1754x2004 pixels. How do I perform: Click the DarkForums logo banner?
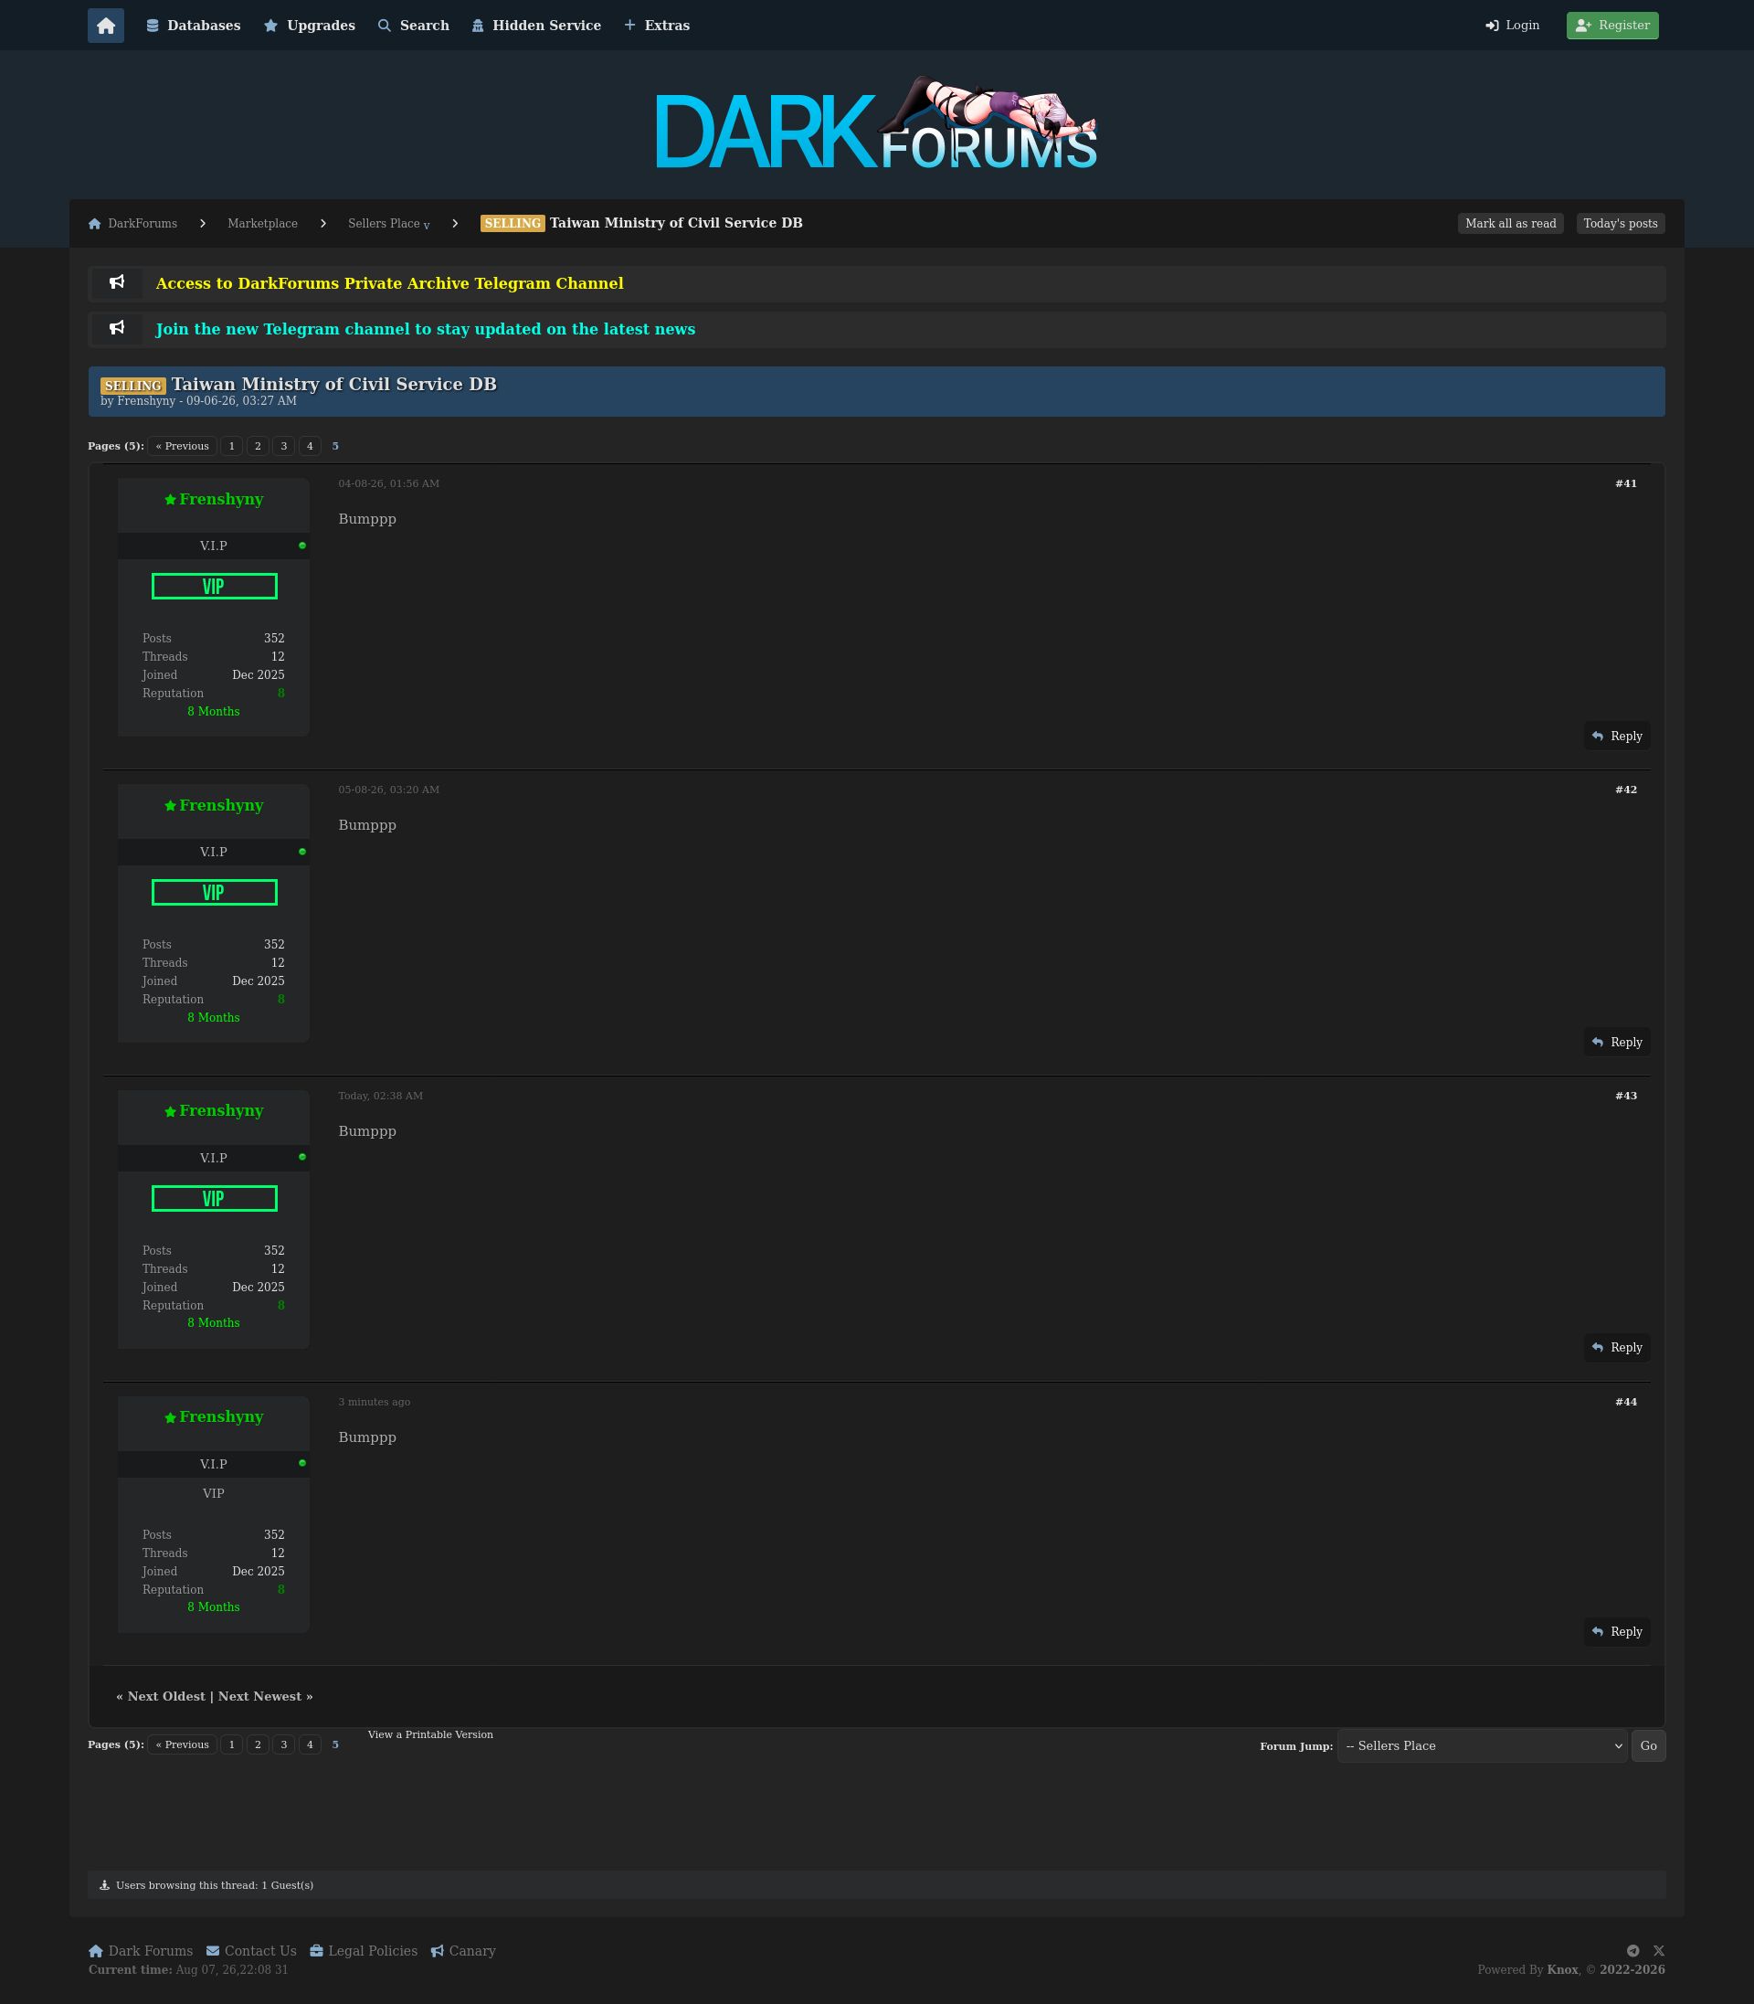(x=876, y=123)
